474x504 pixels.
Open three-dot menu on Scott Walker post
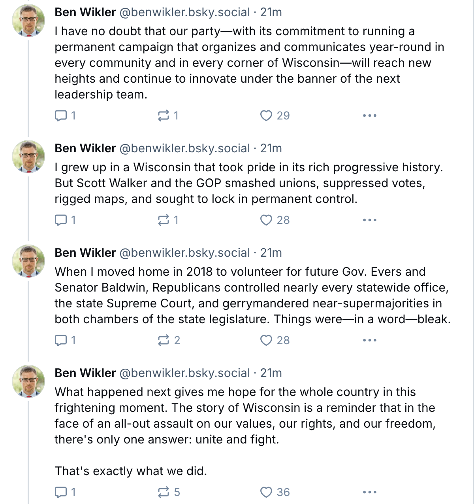click(x=369, y=220)
